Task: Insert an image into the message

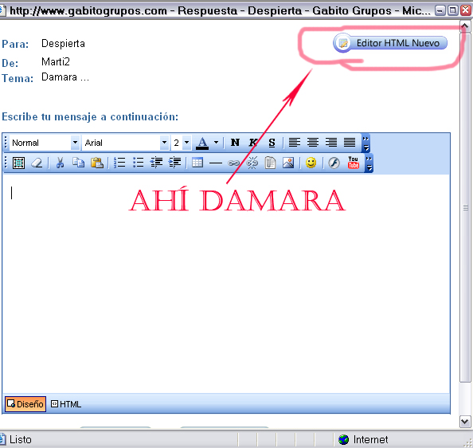Action: pyautogui.click(x=288, y=163)
